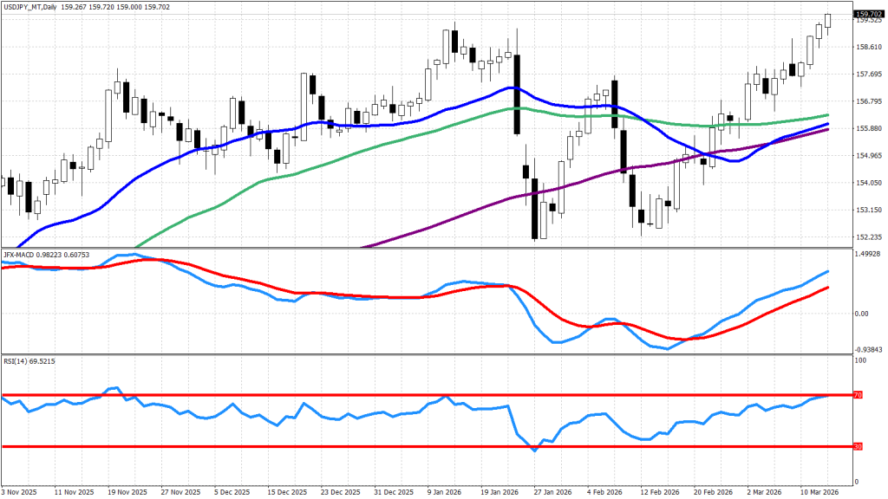Click the 27 Jan 2026 date label
This screenshot has width=888, height=499.
550,490
